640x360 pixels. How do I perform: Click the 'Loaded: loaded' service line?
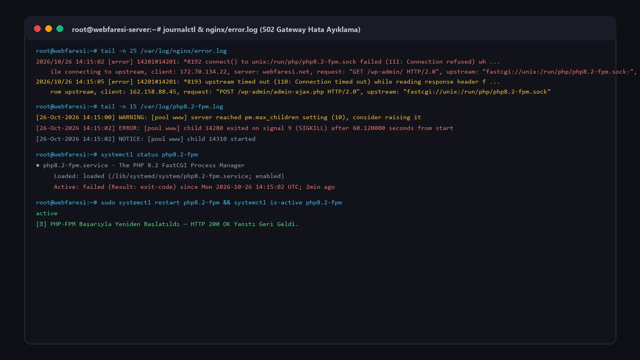tap(169, 176)
